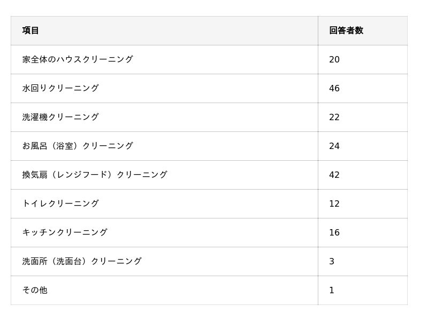Click the 回答者数 column header
The width and height of the screenshot is (428, 321).
[346, 30]
